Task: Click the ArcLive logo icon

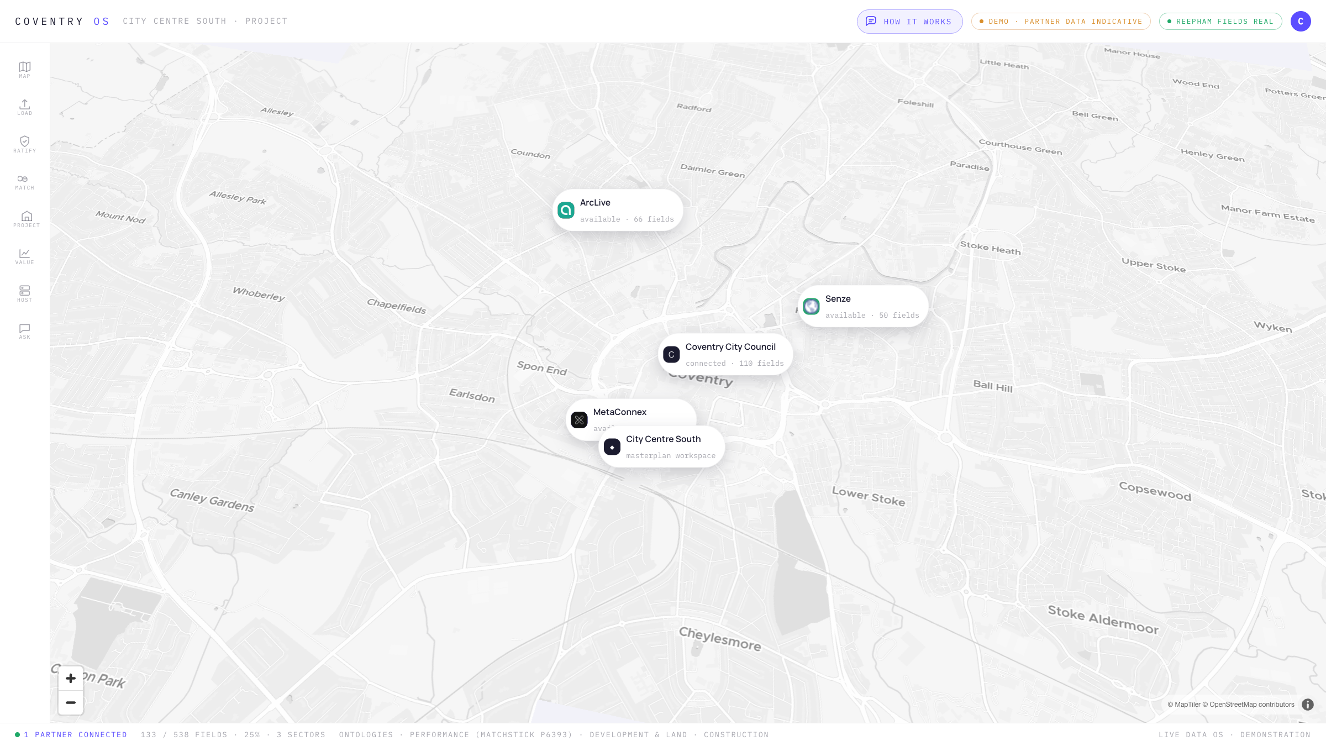Action: coord(566,211)
